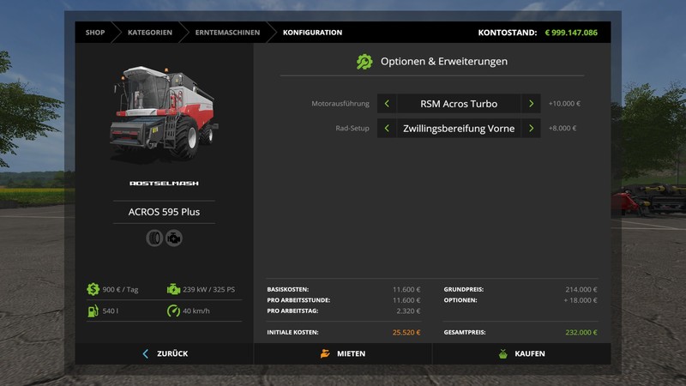Go to SHOP in the breadcrumb
Screen dimensions: 686x386
pos(95,33)
